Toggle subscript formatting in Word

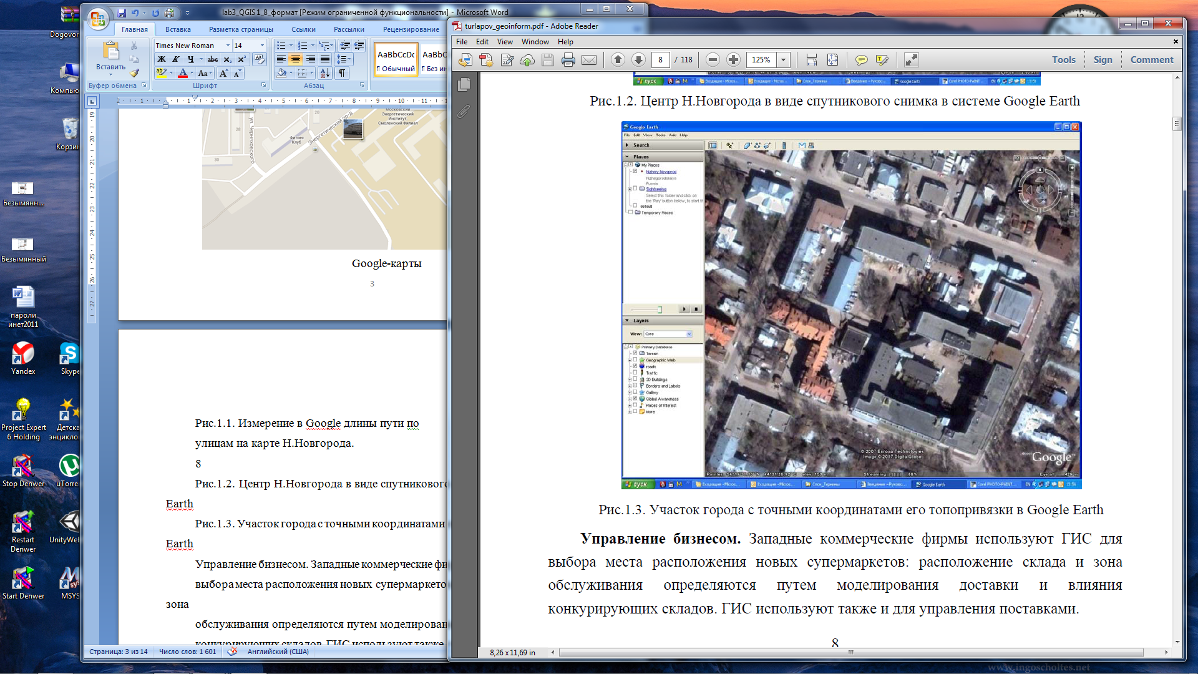pos(228,59)
